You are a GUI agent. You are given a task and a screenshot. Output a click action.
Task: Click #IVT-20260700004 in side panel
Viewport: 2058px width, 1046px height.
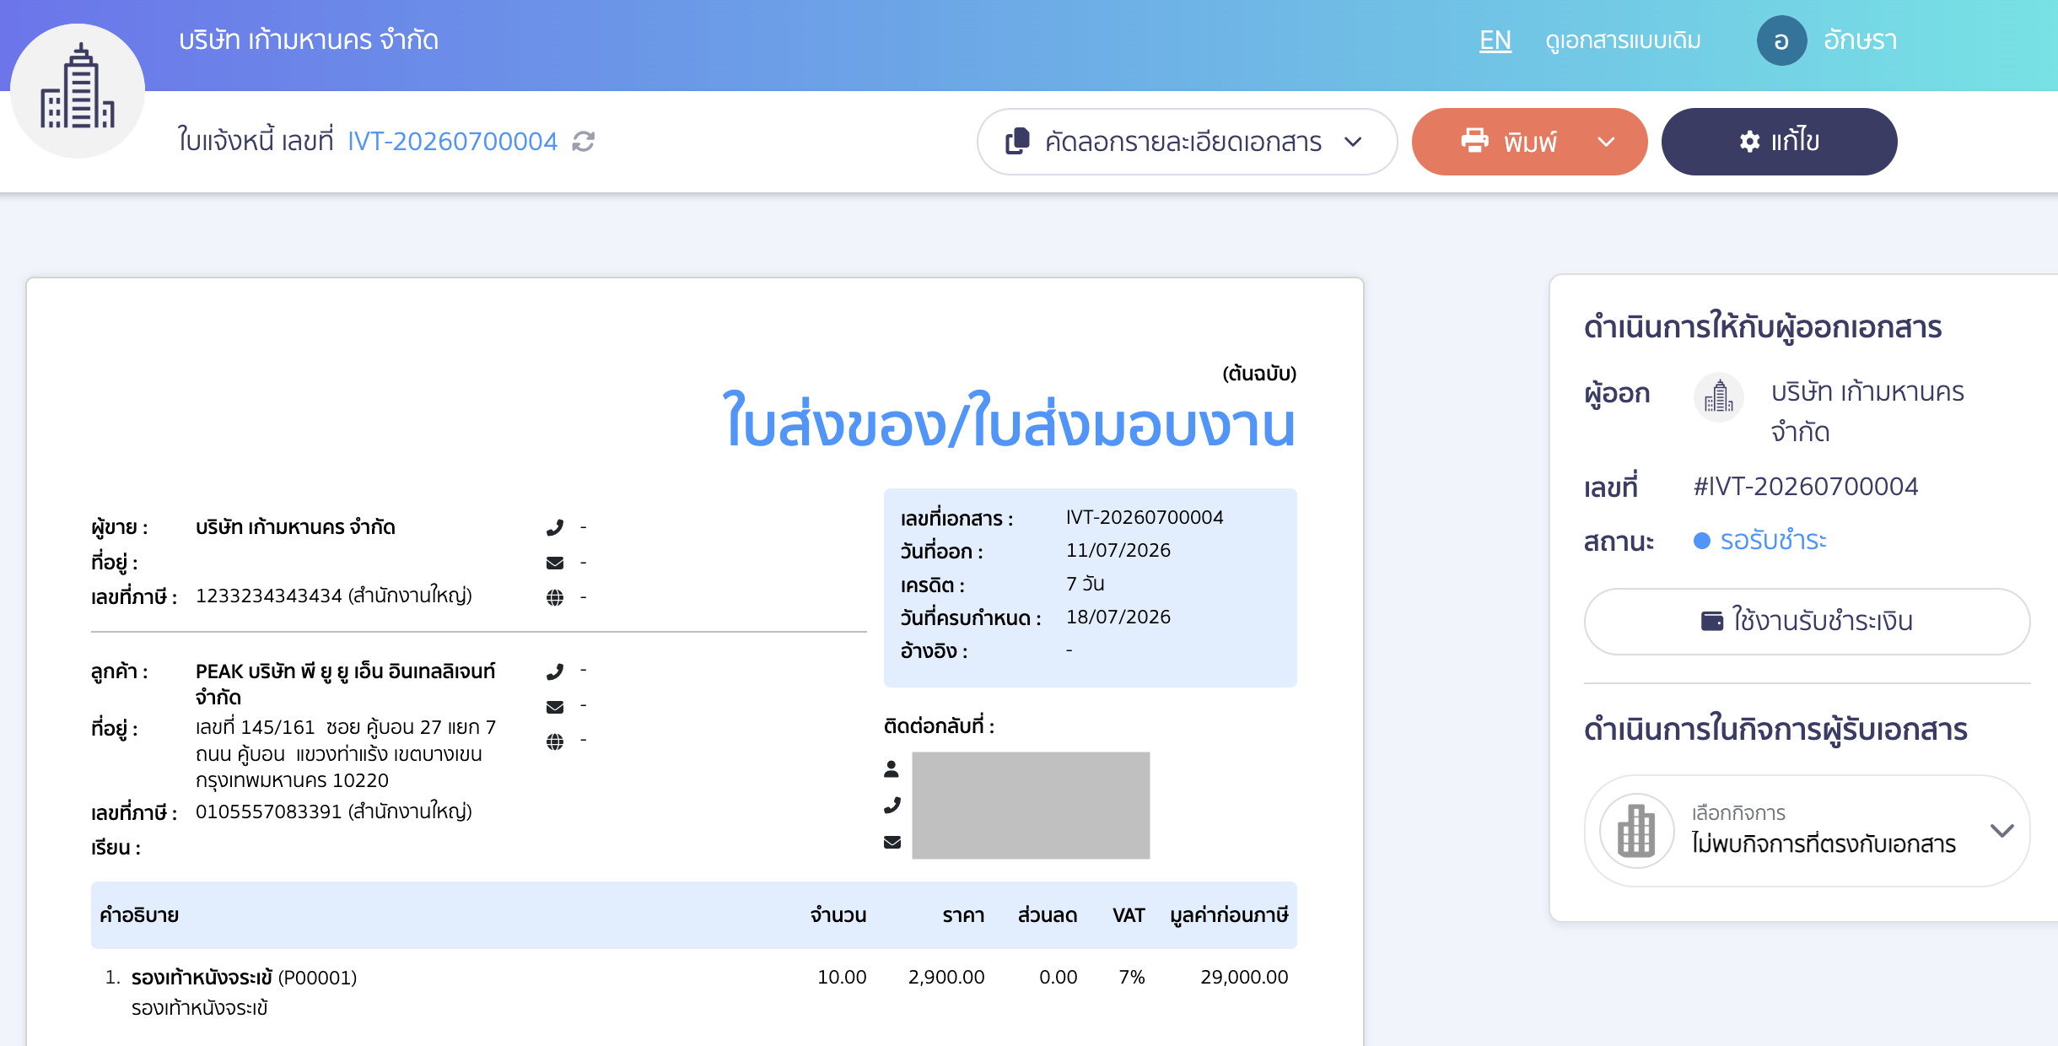tap(1806, 487)
